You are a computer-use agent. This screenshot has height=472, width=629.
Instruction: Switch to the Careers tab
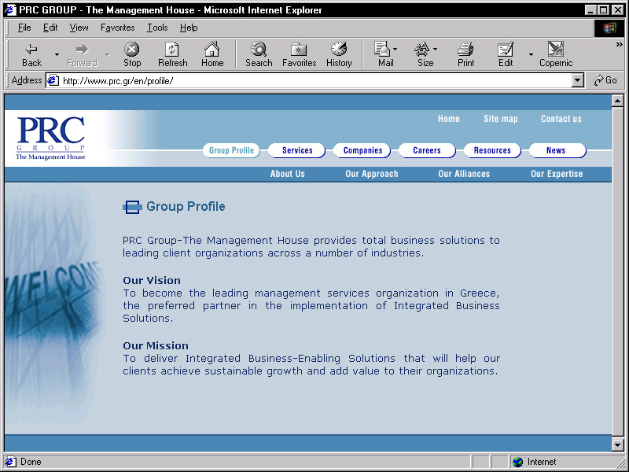point(427,150)
